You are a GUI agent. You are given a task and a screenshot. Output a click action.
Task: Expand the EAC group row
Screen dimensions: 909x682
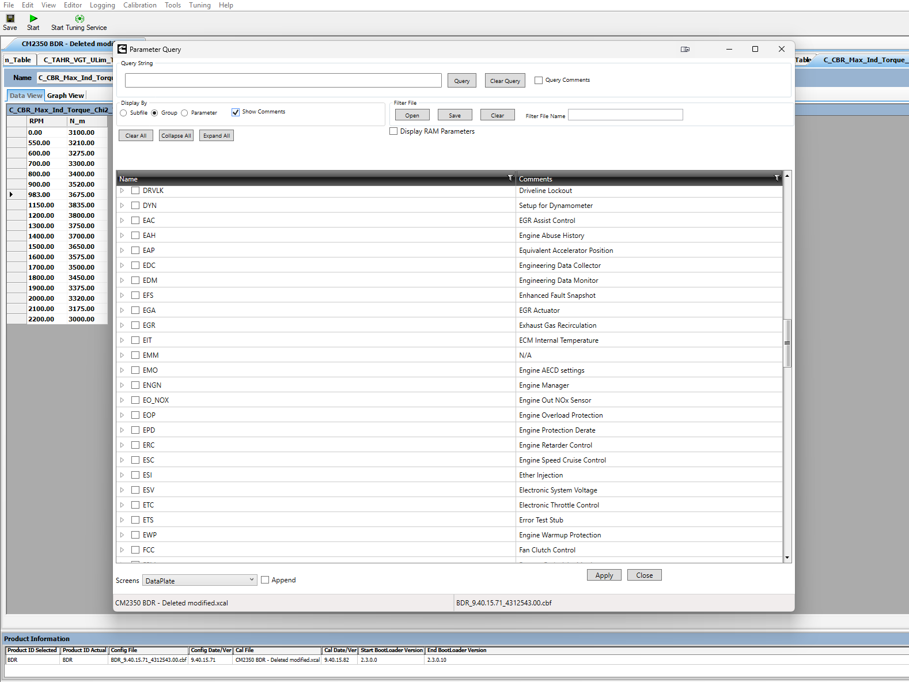coord(122,221)
